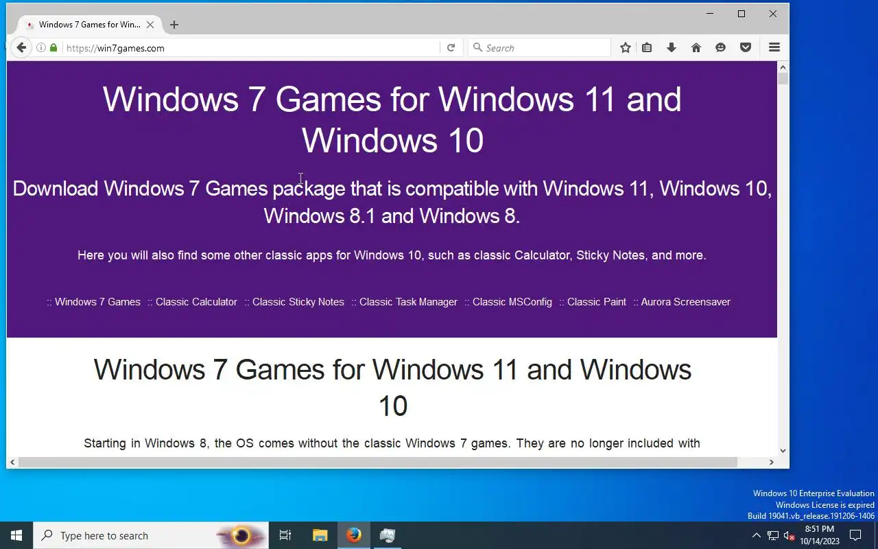The image size is (878, 549).
Task: Select the Windows 7 Games for Win... tab
Action: pos(89,25)
